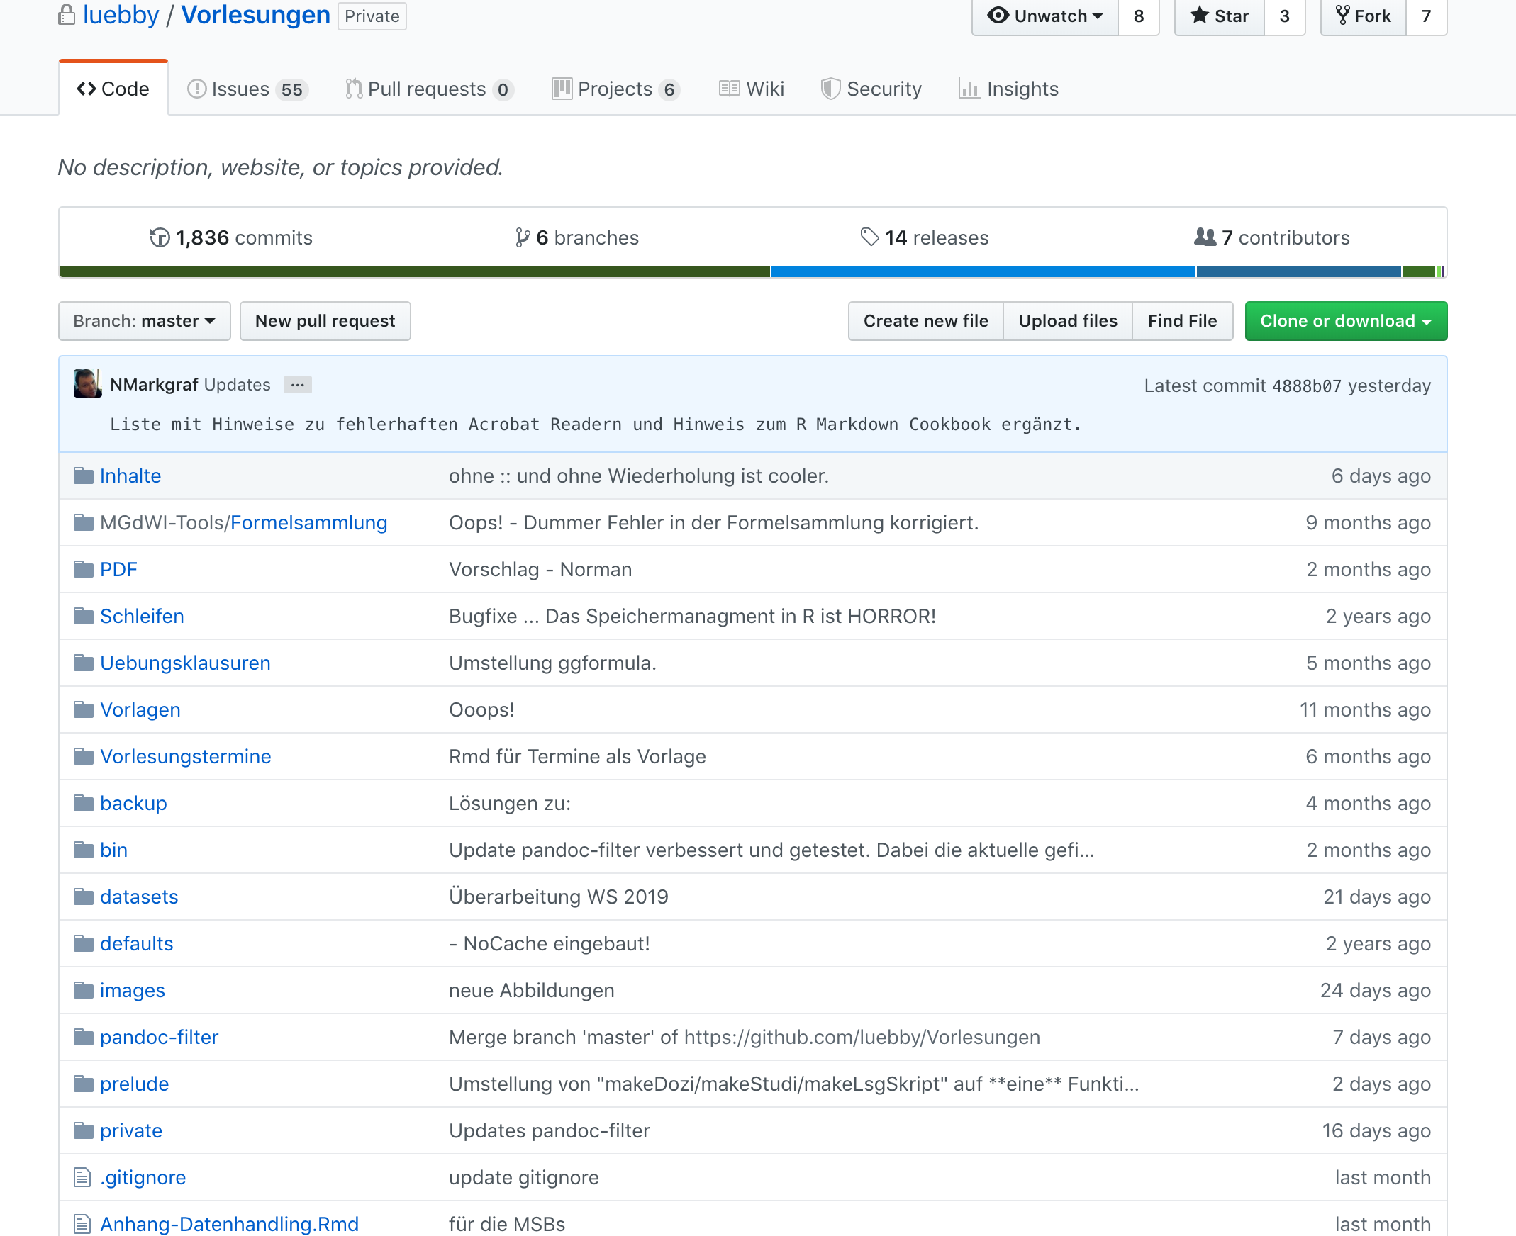Viewport: 1516px width, 1236px height.
Task: Click Find File button
Action: pyautogui.click(x=1183, y=321)
